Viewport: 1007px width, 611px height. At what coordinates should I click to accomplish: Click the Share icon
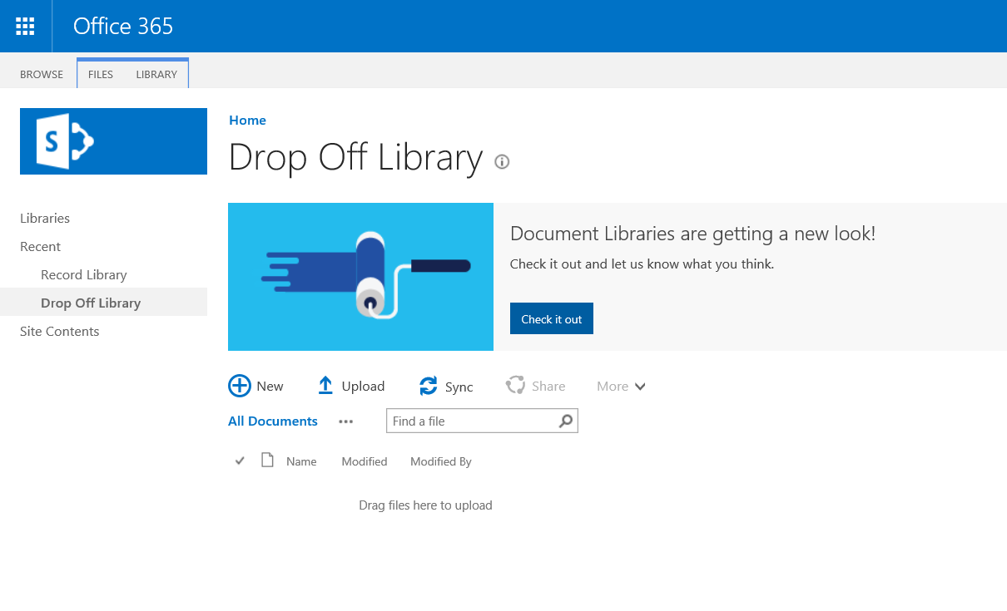coord(516,385)
